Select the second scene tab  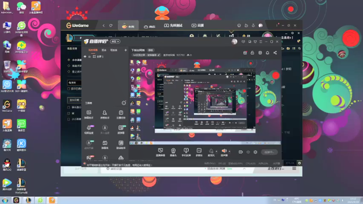click(104, 50)
